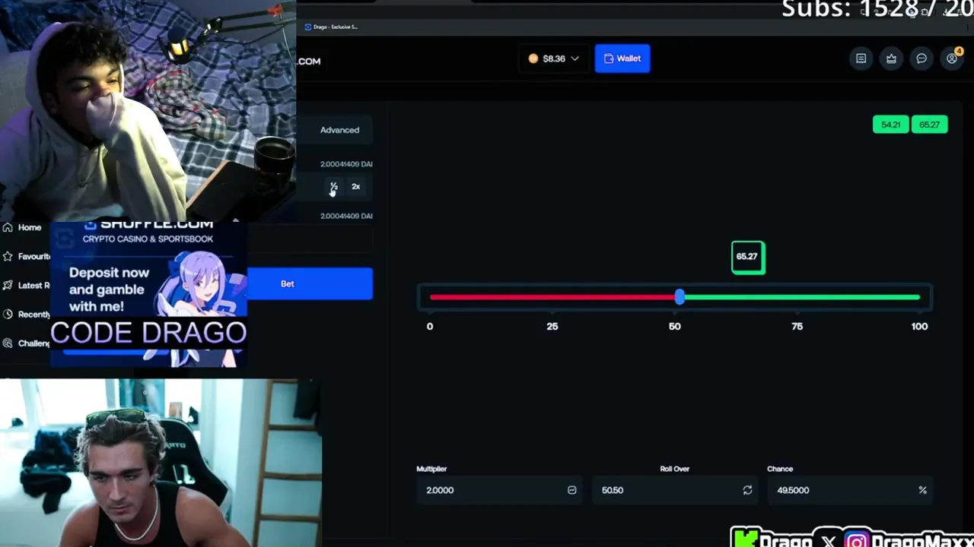This screenshot has height=547, width=974.
Task: Click the wallet icon in Wallet button
Action: [609, 58]
